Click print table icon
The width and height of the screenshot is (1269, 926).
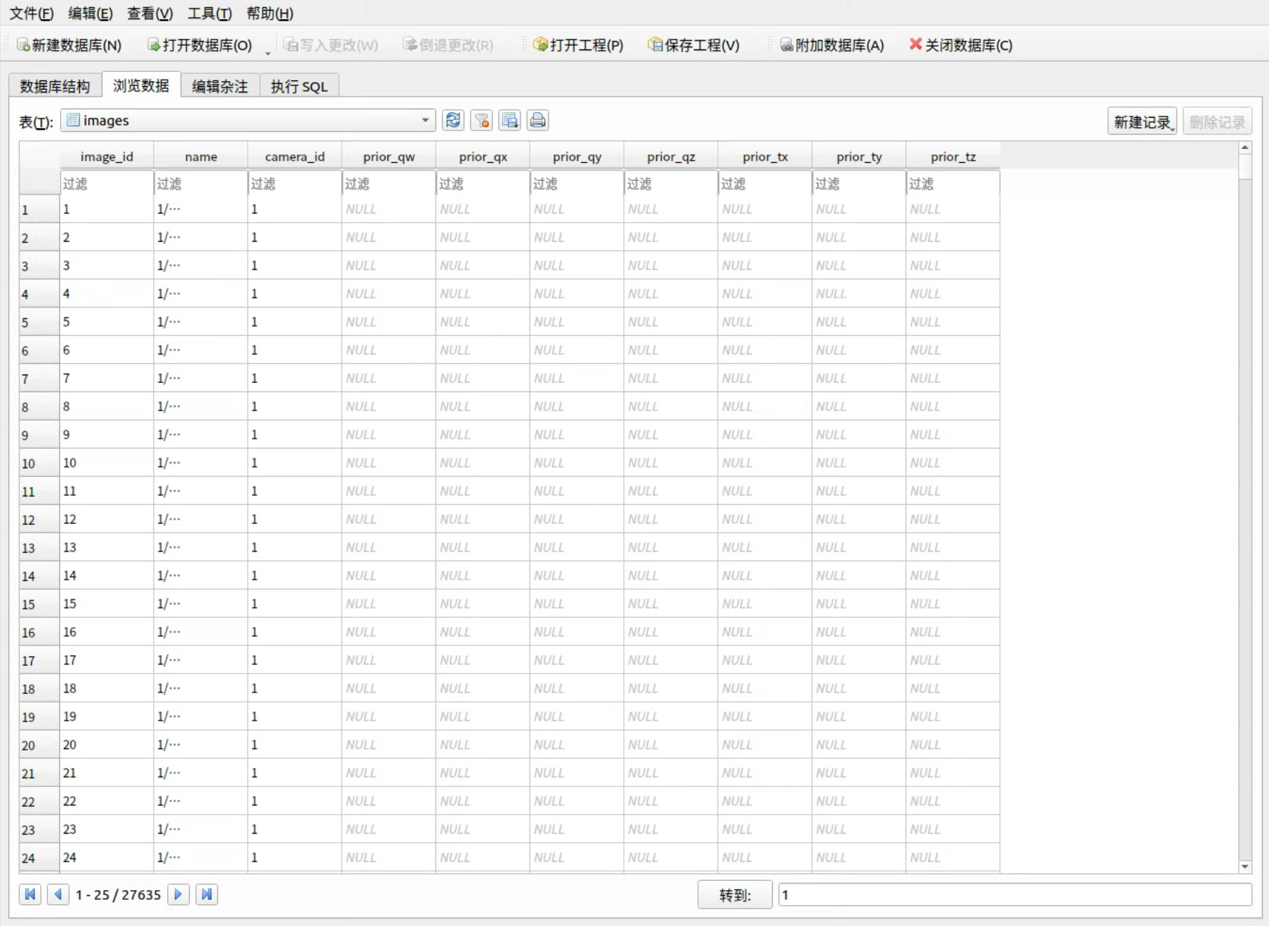pos(538,121)
